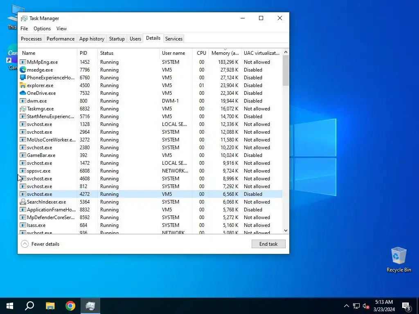Open the Windows Start menu
419x314 pixels.
tap(10, 306)
